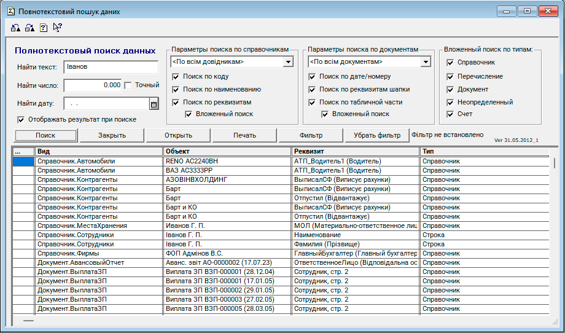Click the first undo-style toolbar icon
The width and height of the screenshot is (565, 333).
pyautogui.click(x=16, y=27)
